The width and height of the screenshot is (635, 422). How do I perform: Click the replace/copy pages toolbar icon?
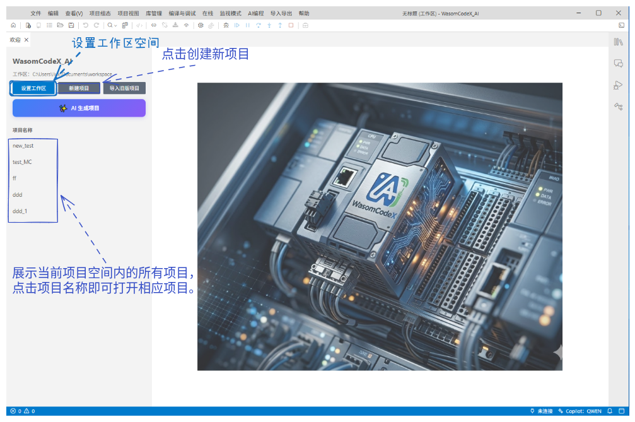125,25
